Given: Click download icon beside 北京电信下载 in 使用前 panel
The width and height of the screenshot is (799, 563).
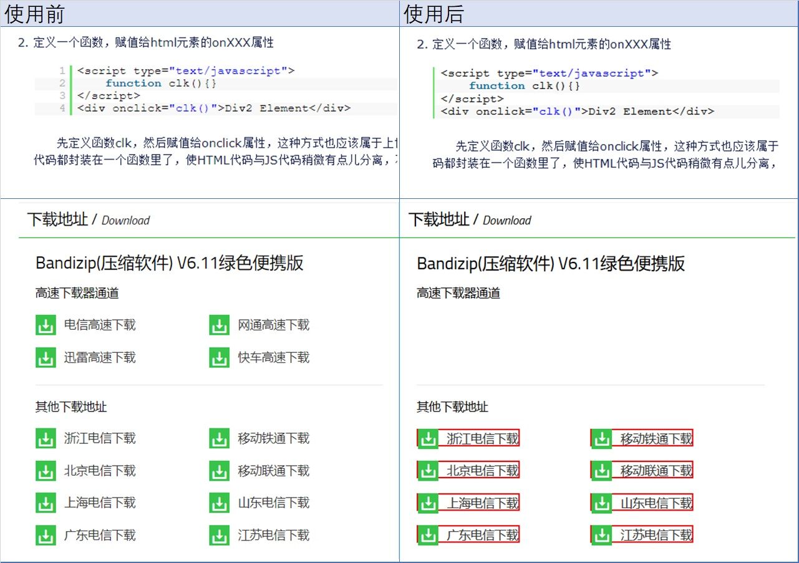Looking at the screenshot, I should [x=46, y=471].
